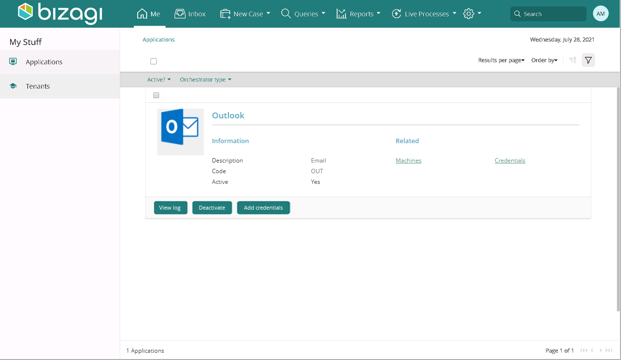621x360 pixels.
Task: Click the Tenants graduation cap icon
Action: [x=13, y=86]
